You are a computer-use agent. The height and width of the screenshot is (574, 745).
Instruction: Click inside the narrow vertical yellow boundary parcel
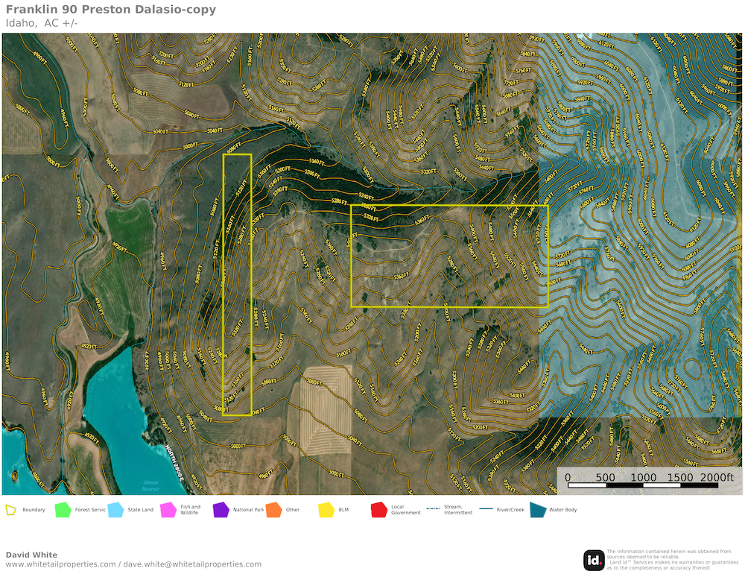point(238,283)
